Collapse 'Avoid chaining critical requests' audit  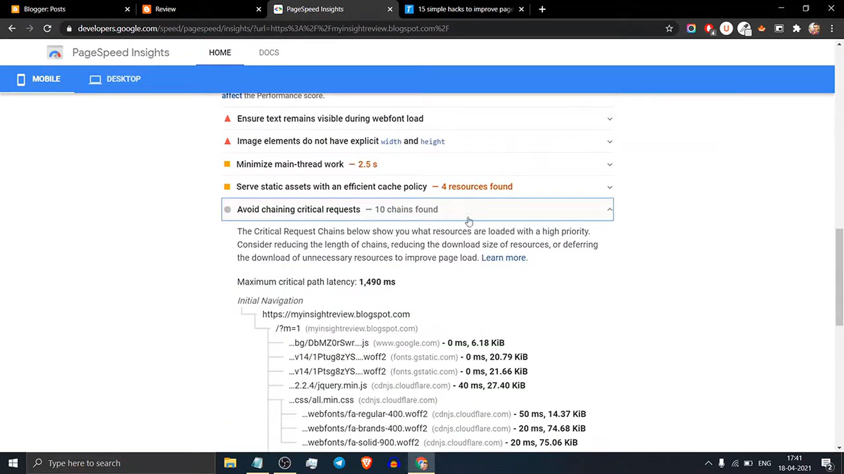pyautogui.click(x=418, y=209)
